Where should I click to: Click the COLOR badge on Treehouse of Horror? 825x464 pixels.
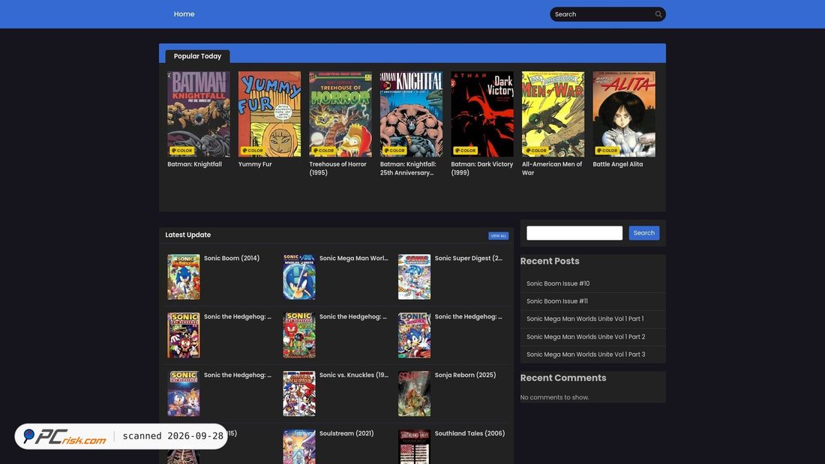[323, 151]
